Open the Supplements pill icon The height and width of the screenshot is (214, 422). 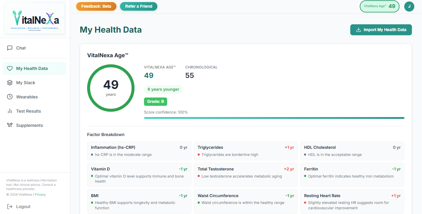tap(10, 125)
